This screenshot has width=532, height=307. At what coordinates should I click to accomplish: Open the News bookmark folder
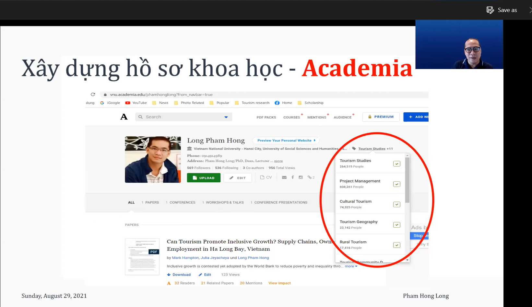coord(160,103)
